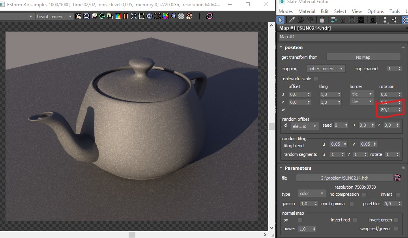Click the save render floppy icon
408x238 pixels.
coord(86,17)
